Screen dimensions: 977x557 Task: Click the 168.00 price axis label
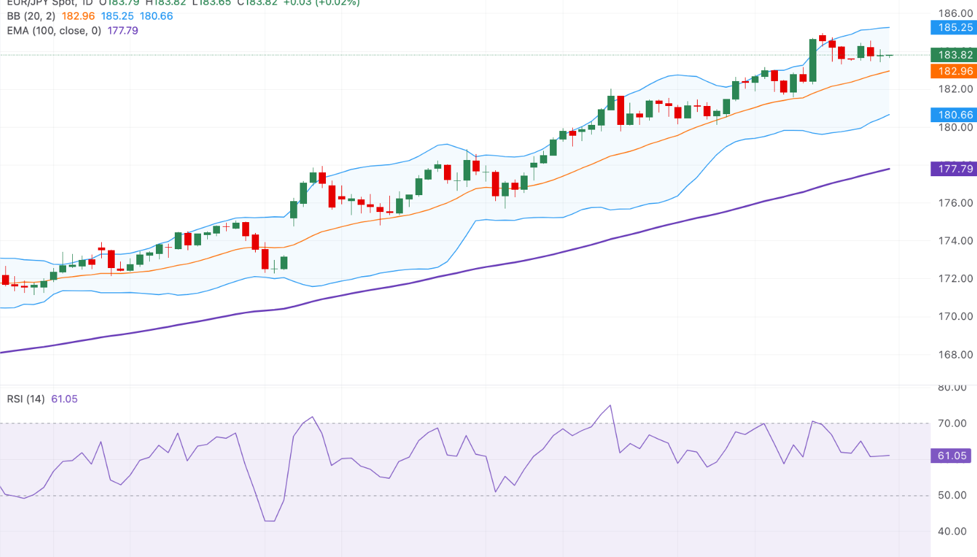pyautogui.click(x=956, y=354)
